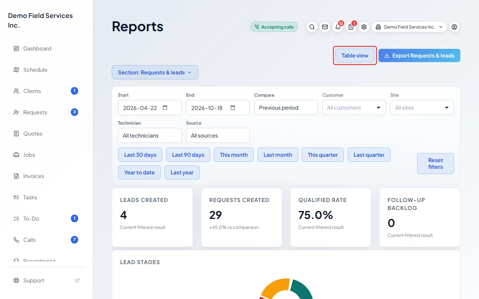Open Tasks in the sidebar
This screenshot has height=299, width=479.
coord(46,197)
